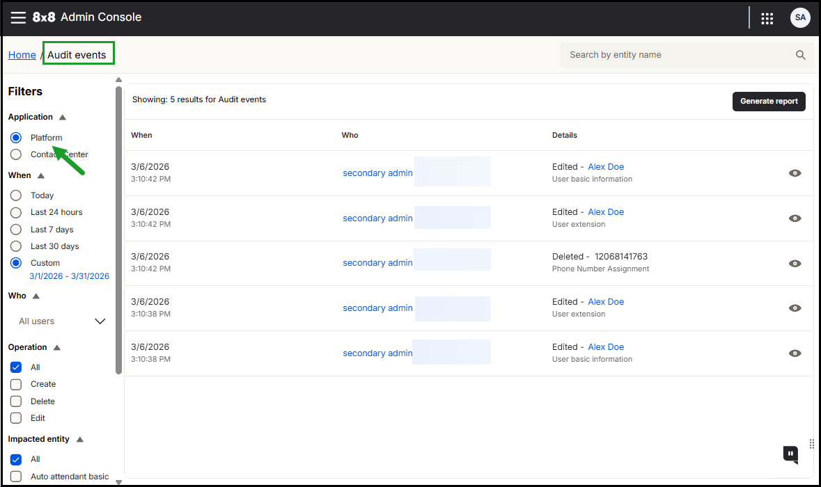Open the chat assistant widget icon
821x487 pixels.
coord(790,454)
